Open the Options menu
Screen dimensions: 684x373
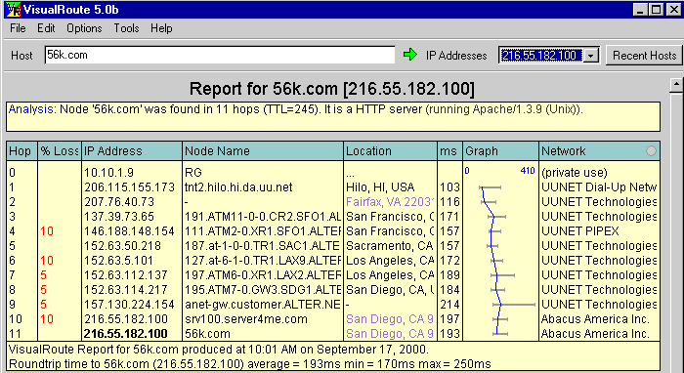pyautogui.click(x=84, y=28)
